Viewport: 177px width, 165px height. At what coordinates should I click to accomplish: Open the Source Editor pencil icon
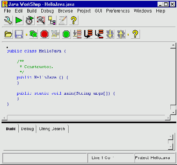click(63, 20)
